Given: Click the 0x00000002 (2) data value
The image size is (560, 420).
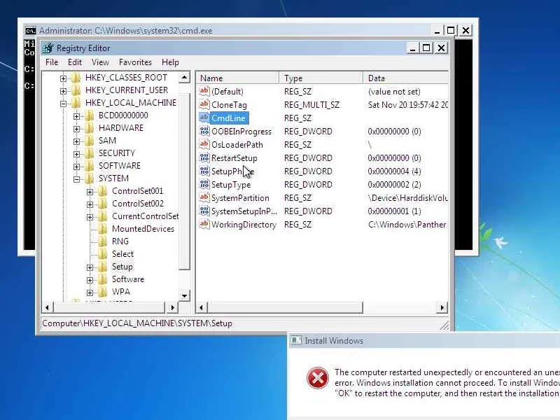Looking at the screenshot, I should [x=394, y=185].
